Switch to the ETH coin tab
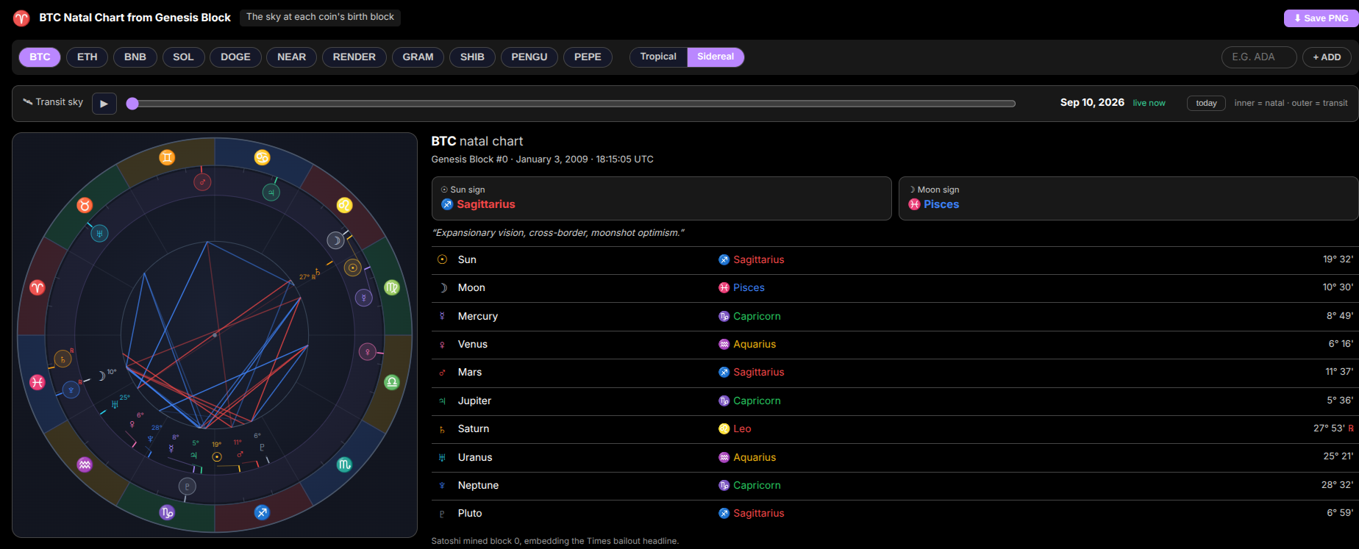Screen dimensions: 1359x549 click(88, 57)
